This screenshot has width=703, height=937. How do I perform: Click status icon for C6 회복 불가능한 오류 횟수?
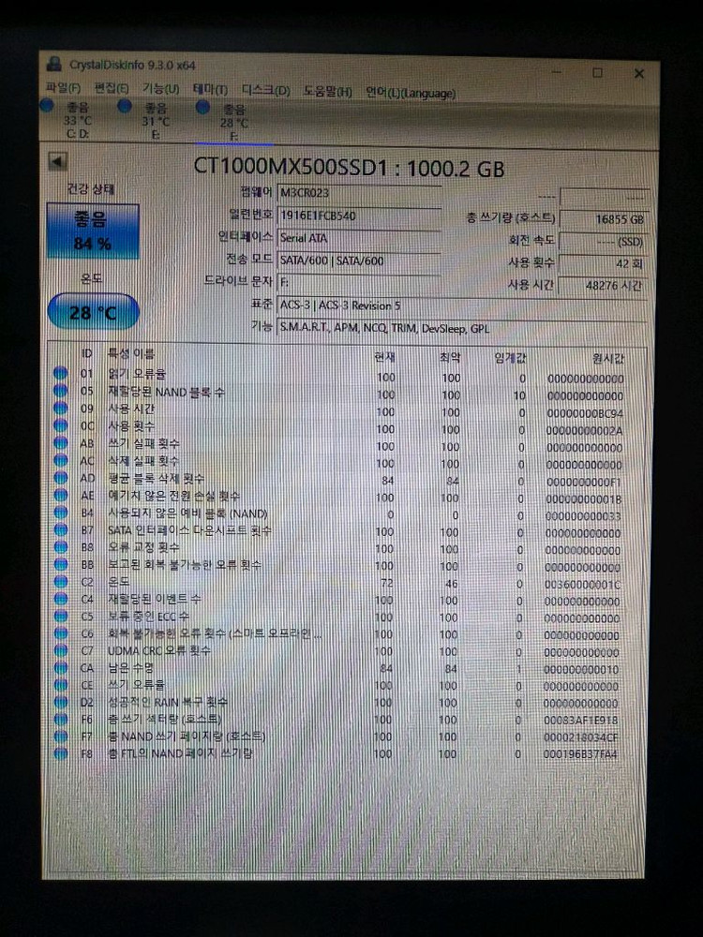tap(61, 632)
